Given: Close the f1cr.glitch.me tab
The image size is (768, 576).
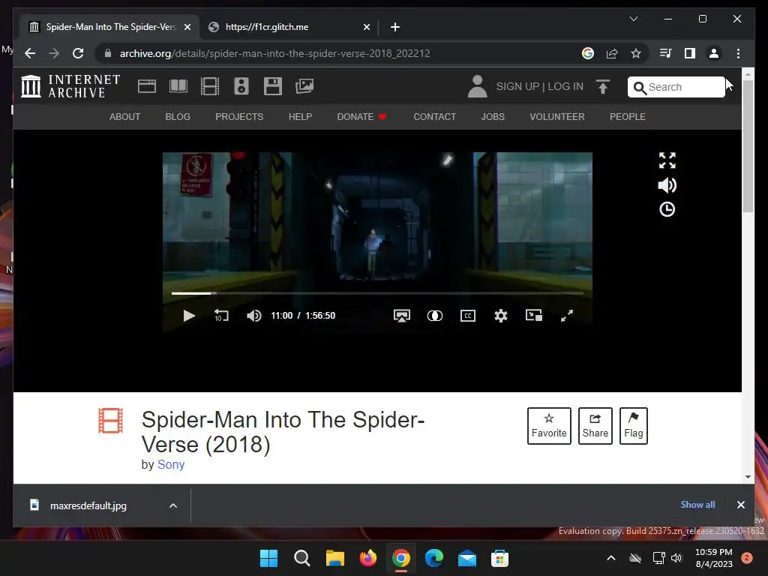Looking at the screenshot, I should point(366,27).
